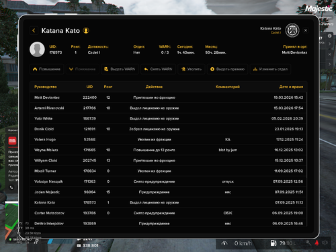Screen dimensions: 336x252
Task: Click the upper chevron arrow on the right edge panel
Action: [x=329, y=44]
